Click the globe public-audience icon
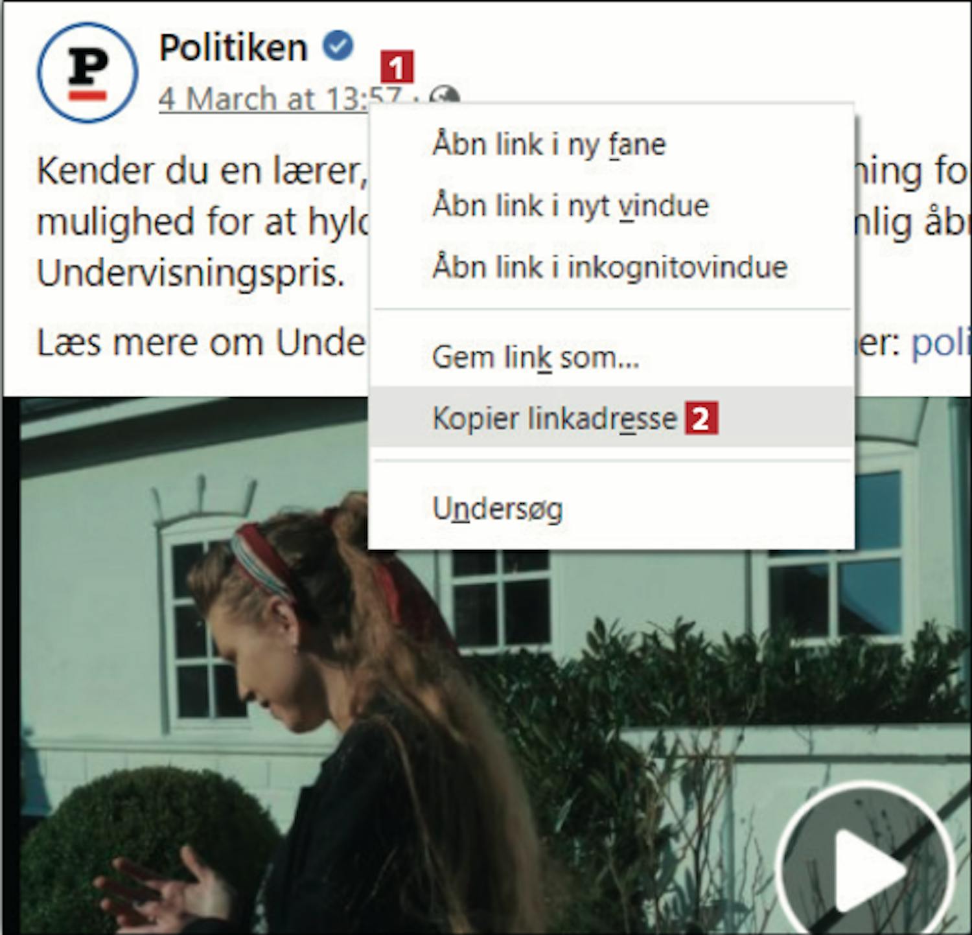 pos(445,95)
